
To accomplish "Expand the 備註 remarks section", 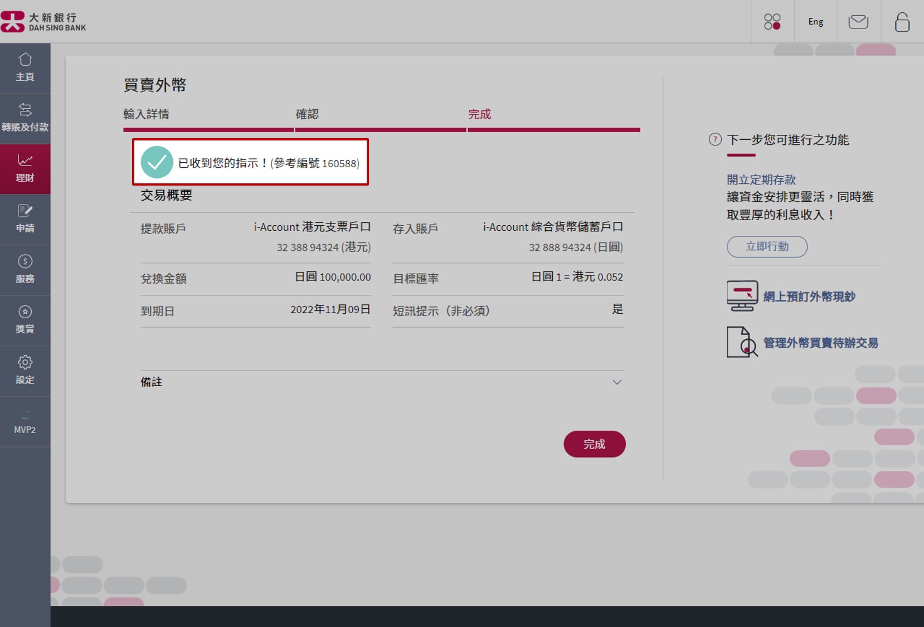I will [x=616, y=382].
